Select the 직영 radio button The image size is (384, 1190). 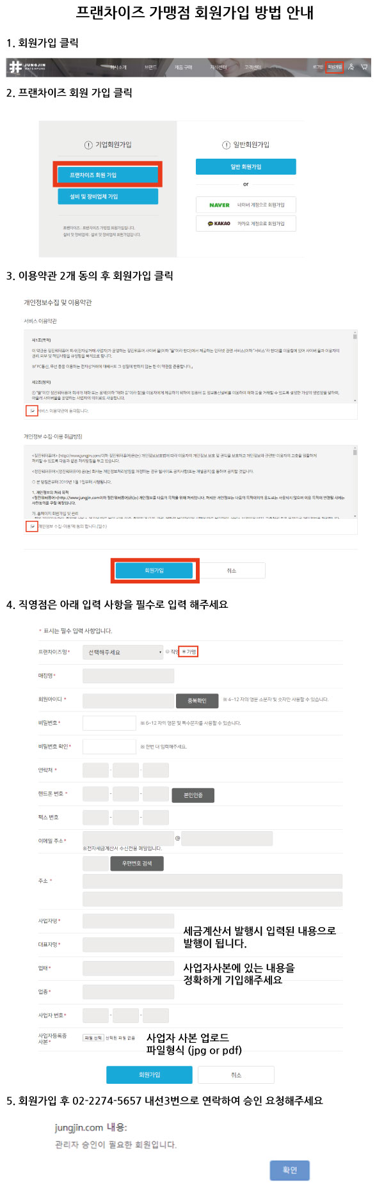(168, 651)
